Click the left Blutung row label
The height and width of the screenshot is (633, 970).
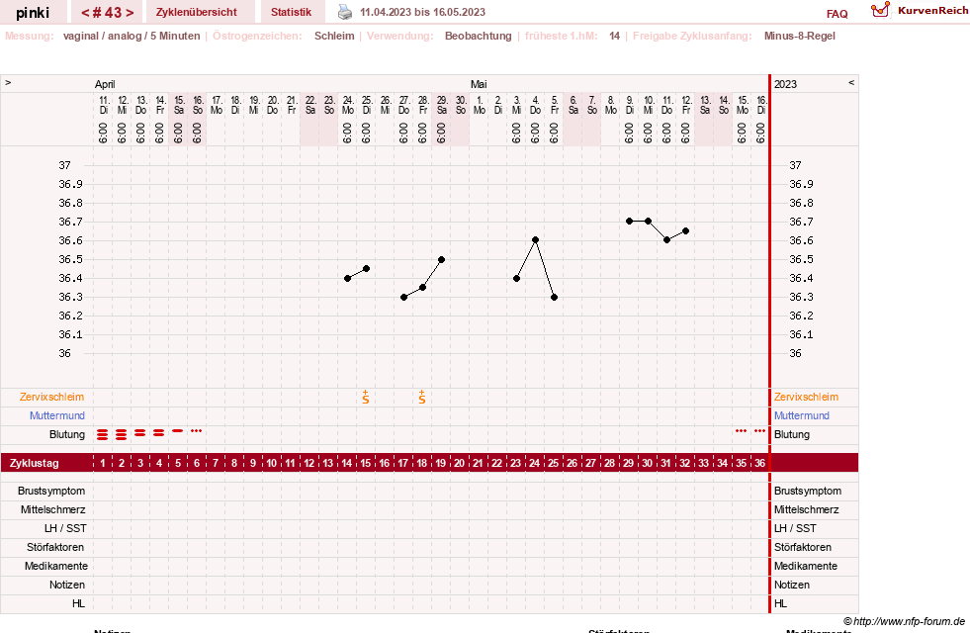coord(67,434)
